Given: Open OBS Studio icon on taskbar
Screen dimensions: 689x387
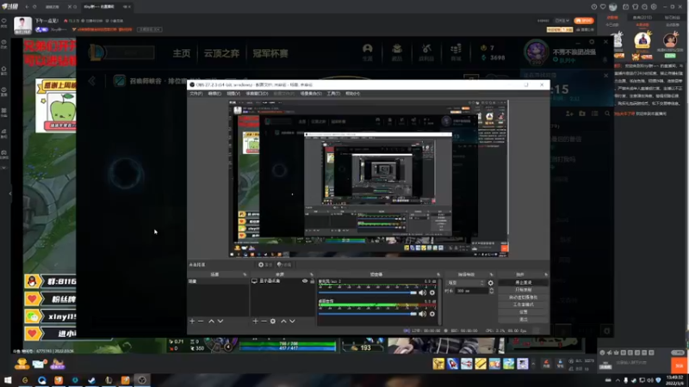Looking at the screenshot, I should point(142,380).
